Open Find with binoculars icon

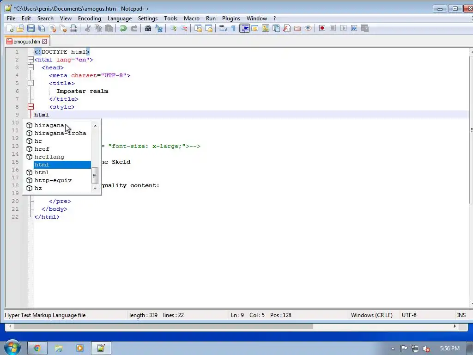point(148,28)
